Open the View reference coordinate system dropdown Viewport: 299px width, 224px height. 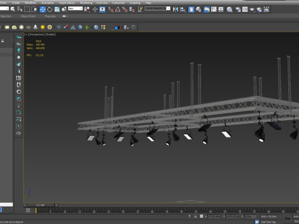(75, 9)
